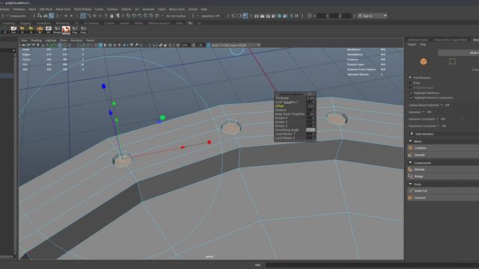
Task: Click the orange star-shaped shelf icon
Action: [40, 30]
